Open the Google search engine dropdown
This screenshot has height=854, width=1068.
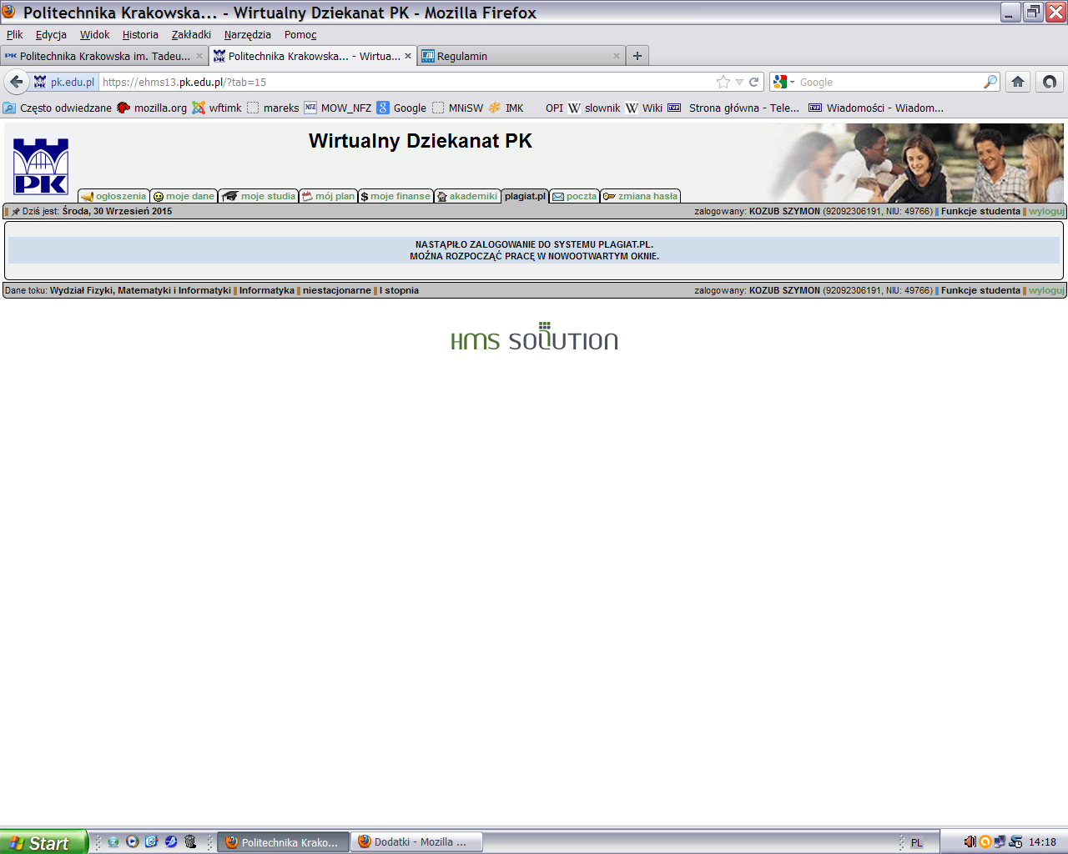coord(783,82)
